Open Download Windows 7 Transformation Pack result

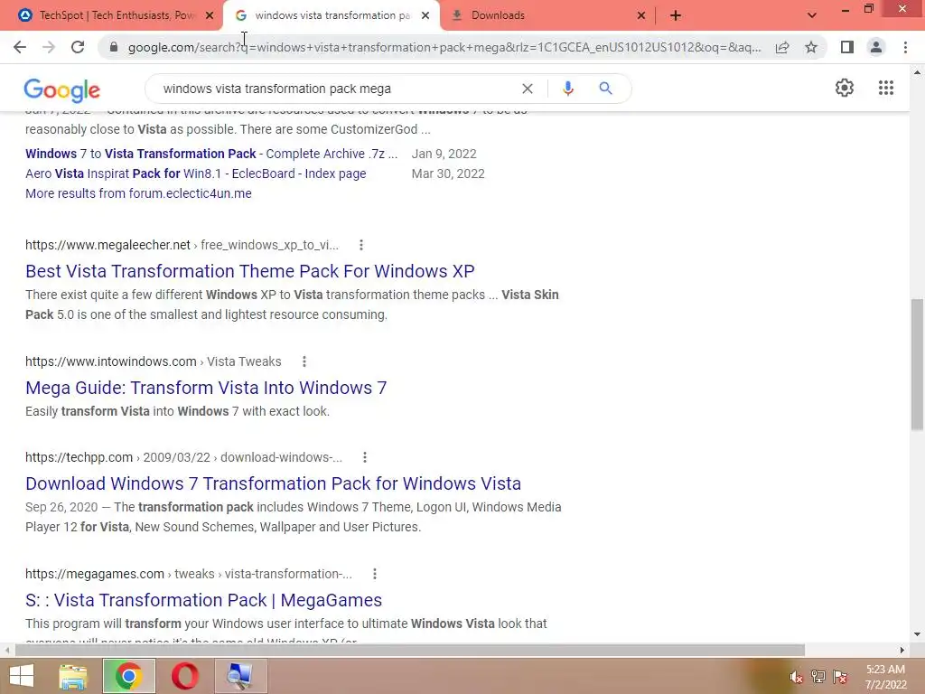coord(273,483)
